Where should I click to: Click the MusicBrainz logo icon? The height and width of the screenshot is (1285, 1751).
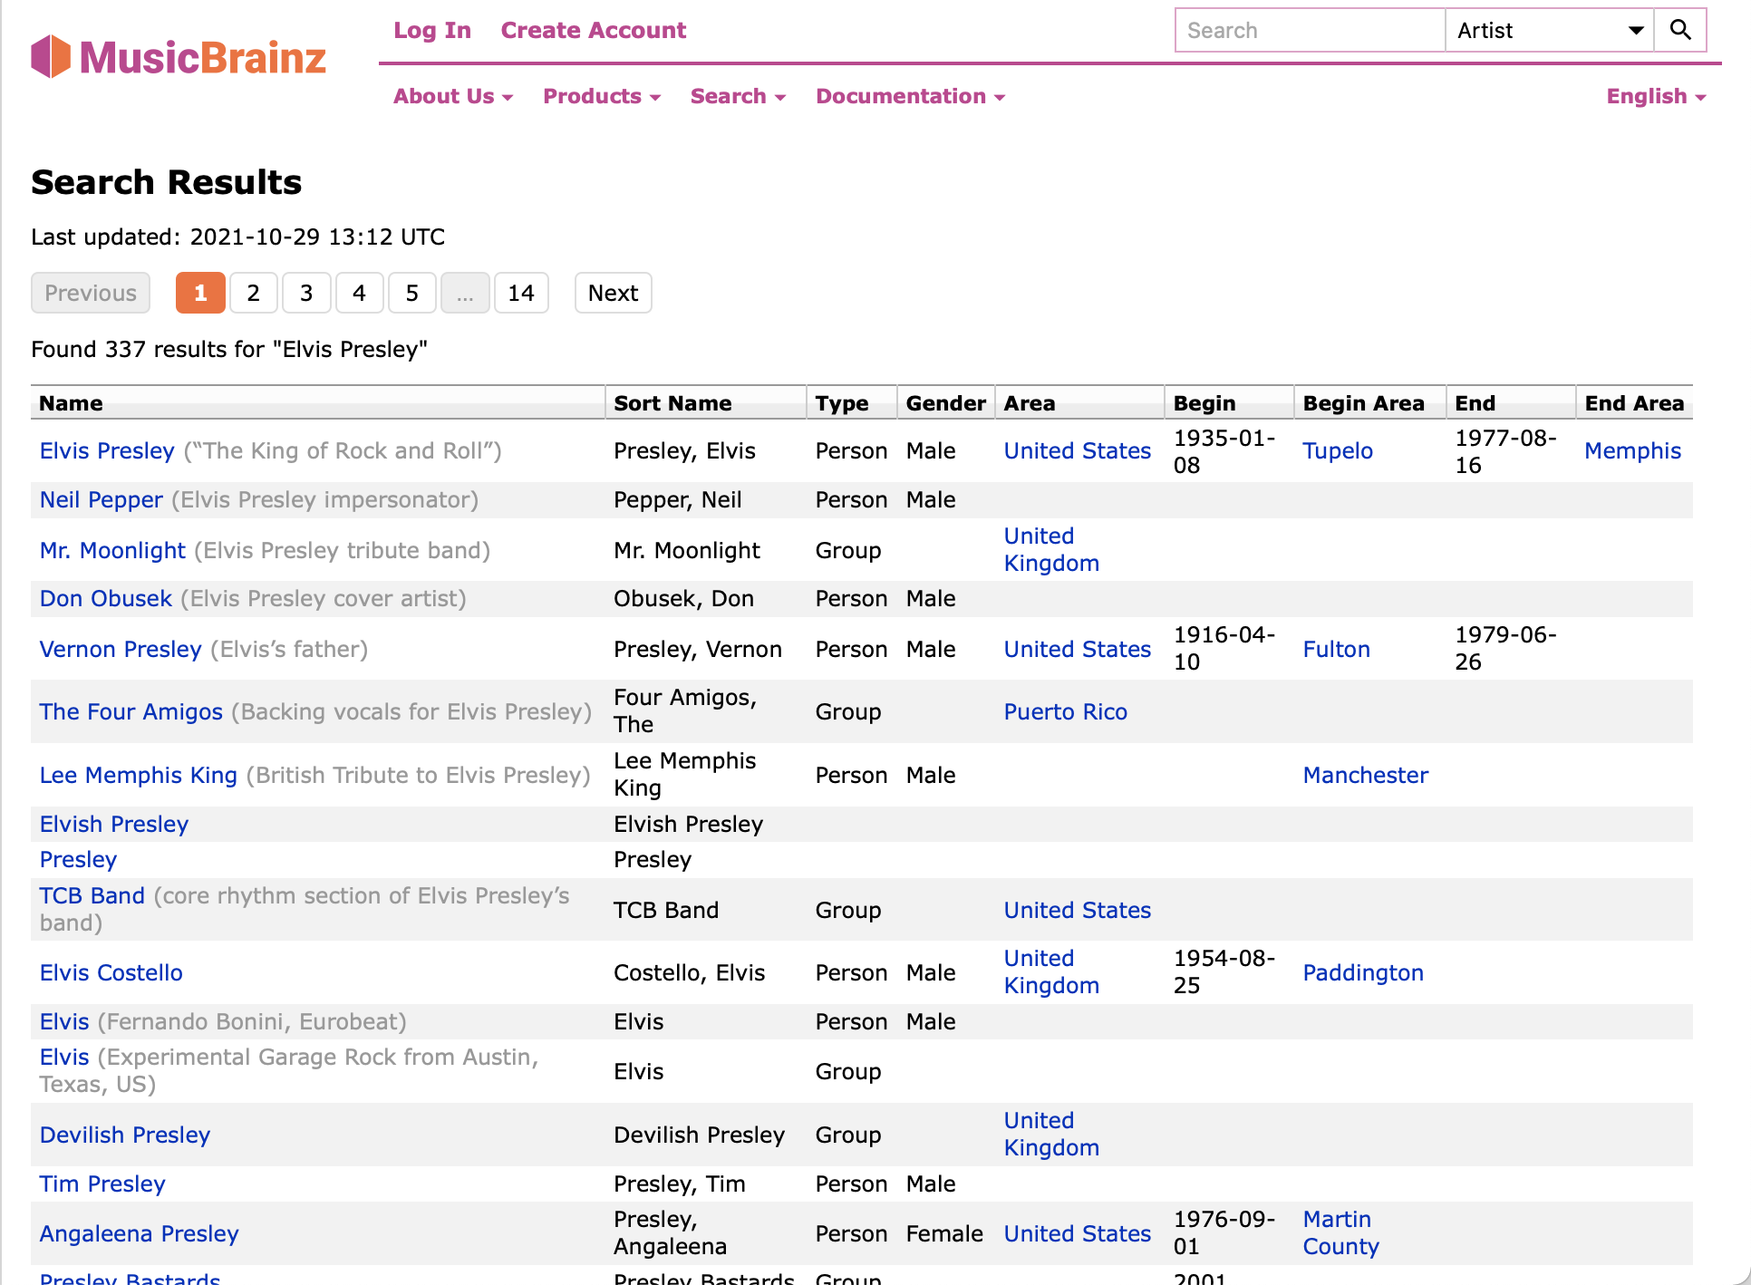click(x=51, y=56)
